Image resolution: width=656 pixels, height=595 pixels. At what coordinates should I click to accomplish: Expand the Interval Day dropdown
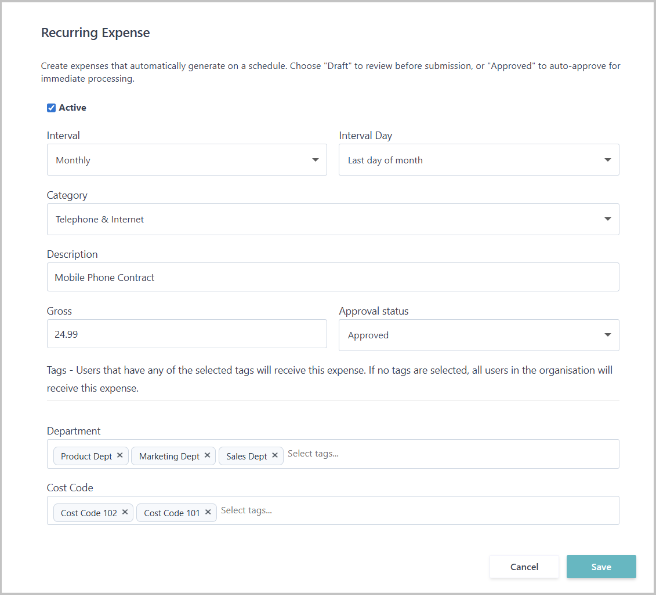[x=479, y=160]
